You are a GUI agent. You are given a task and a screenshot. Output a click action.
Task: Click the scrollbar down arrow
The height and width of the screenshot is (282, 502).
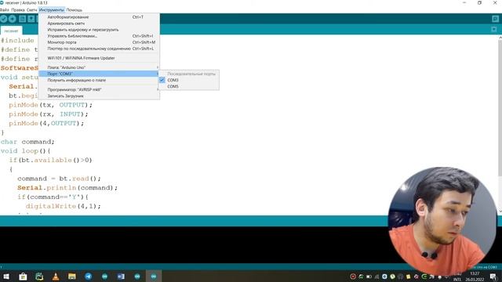pyautogui.click(x=500, y=211)
